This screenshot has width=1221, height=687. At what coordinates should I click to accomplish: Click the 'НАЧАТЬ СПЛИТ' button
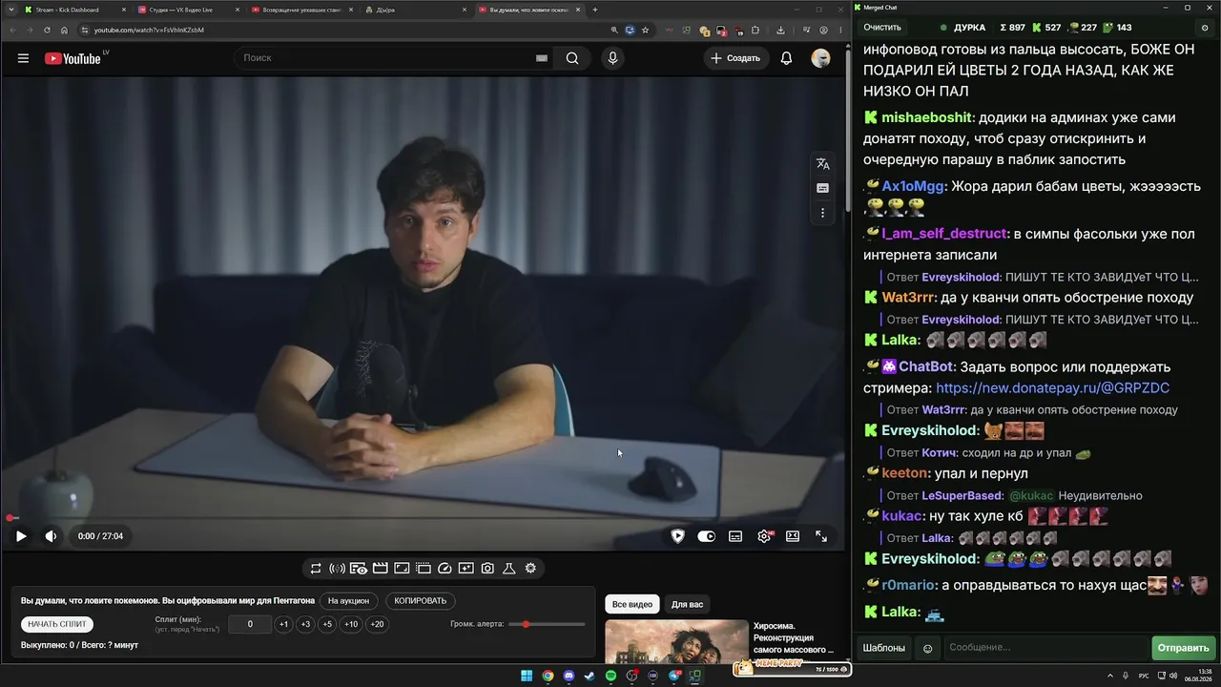click(57, 624)
